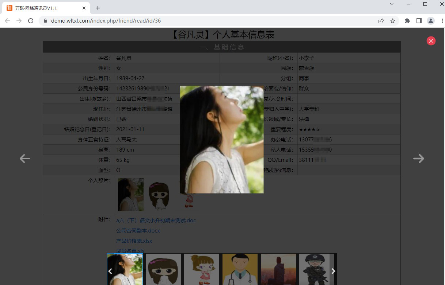
Task: Select the cartoon doctor thumbnail in the strip
Action: point(240,269)
